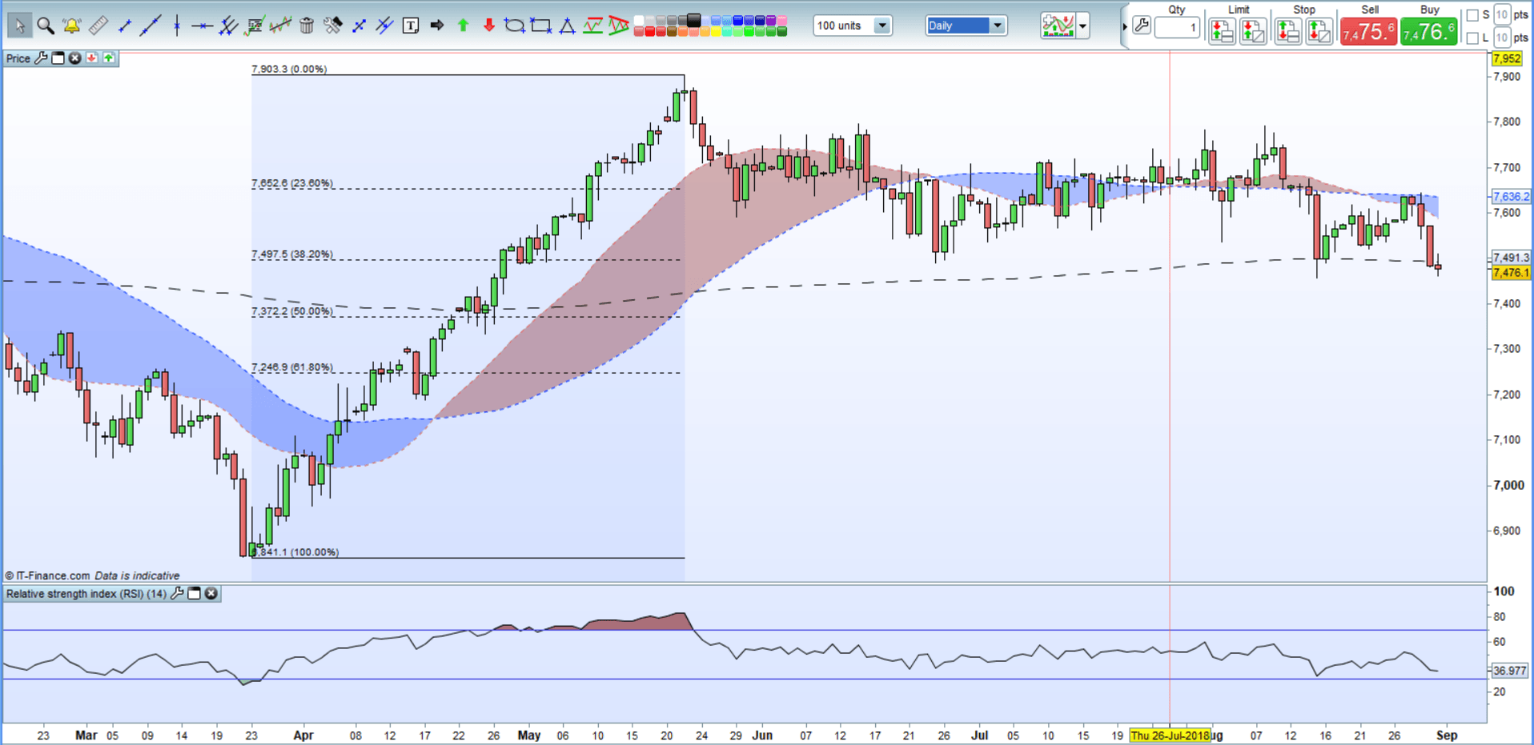Select the double-arrow line tool
Viewport: 1534px width, 745px height.
pyautogui.click(x=359, y=26)
